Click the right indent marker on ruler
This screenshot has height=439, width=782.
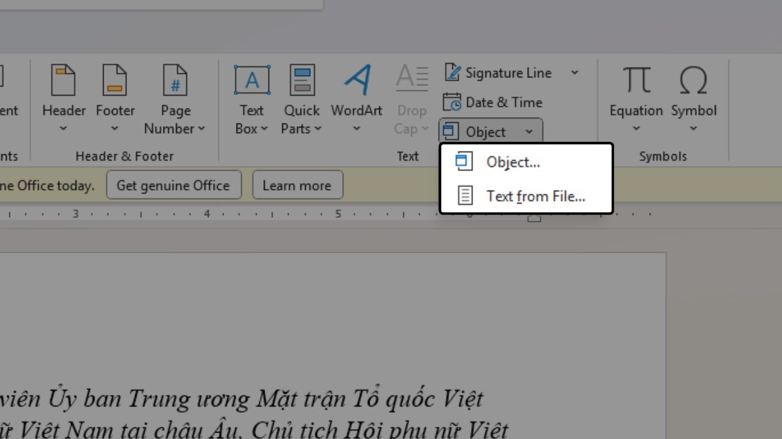534,219
